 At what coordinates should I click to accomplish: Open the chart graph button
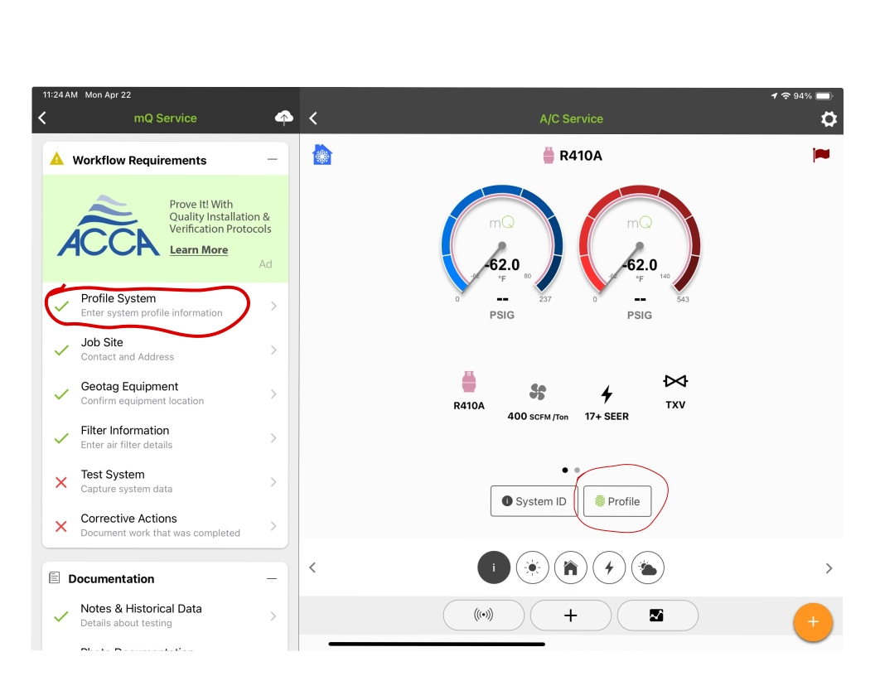pos(657,616)
